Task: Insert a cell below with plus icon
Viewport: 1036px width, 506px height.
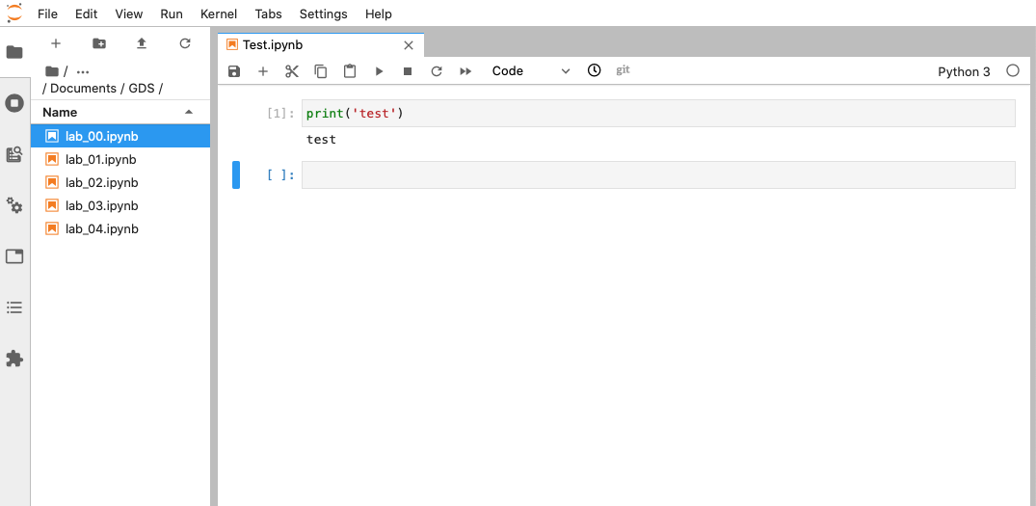Action: 263,71
